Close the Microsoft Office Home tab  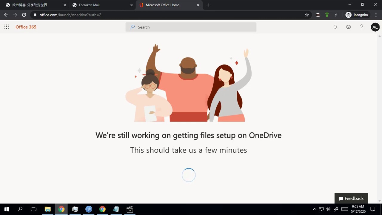pos(198,5)
